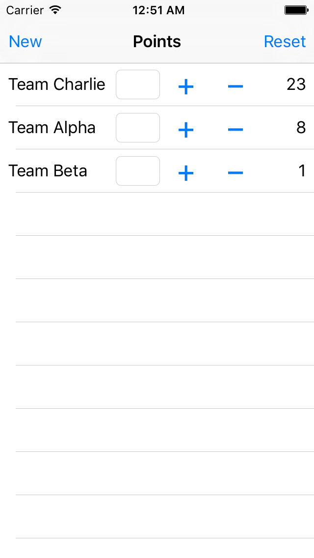Focus the points input field for Team Charlie
Screen dimensions: 314x558
click(x=137, y=84)
